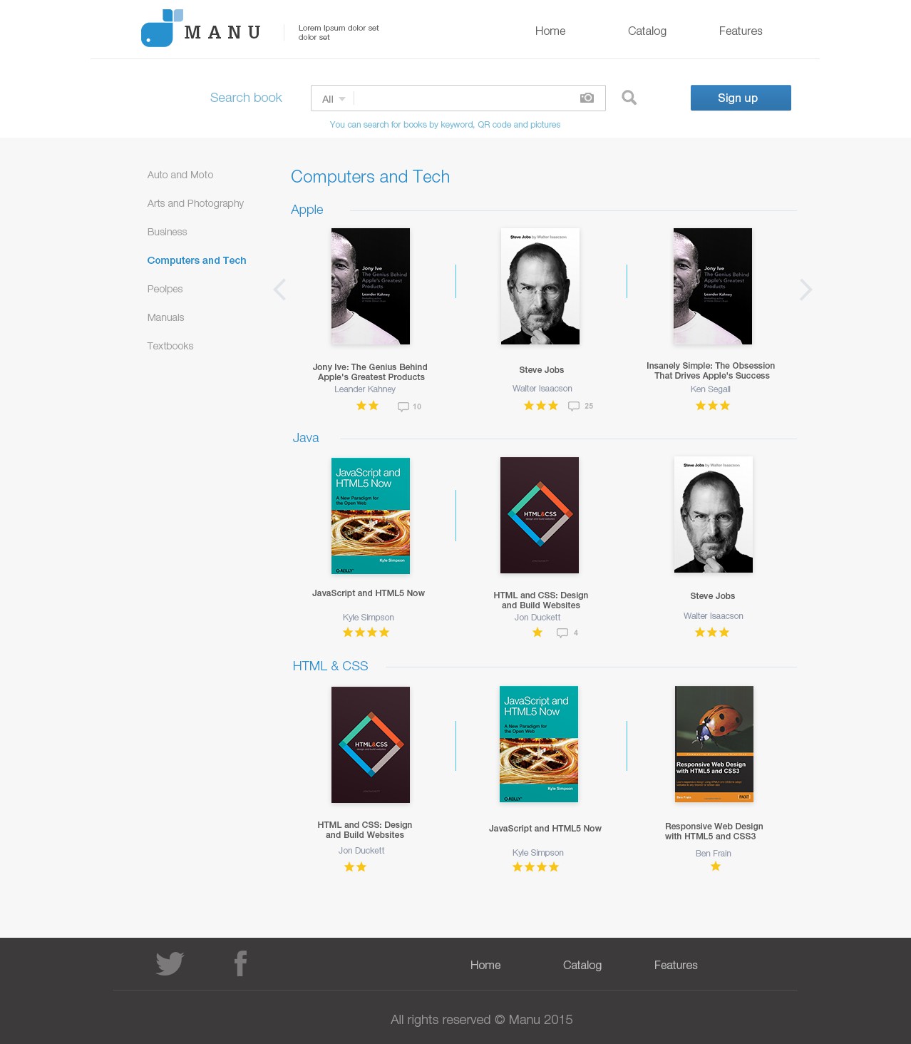The width and height of the screenshot is (911, 1044).
Task: Click author Leander Kahney
Action: pos(365,389)
